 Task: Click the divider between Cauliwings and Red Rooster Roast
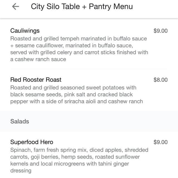(89, 69)
